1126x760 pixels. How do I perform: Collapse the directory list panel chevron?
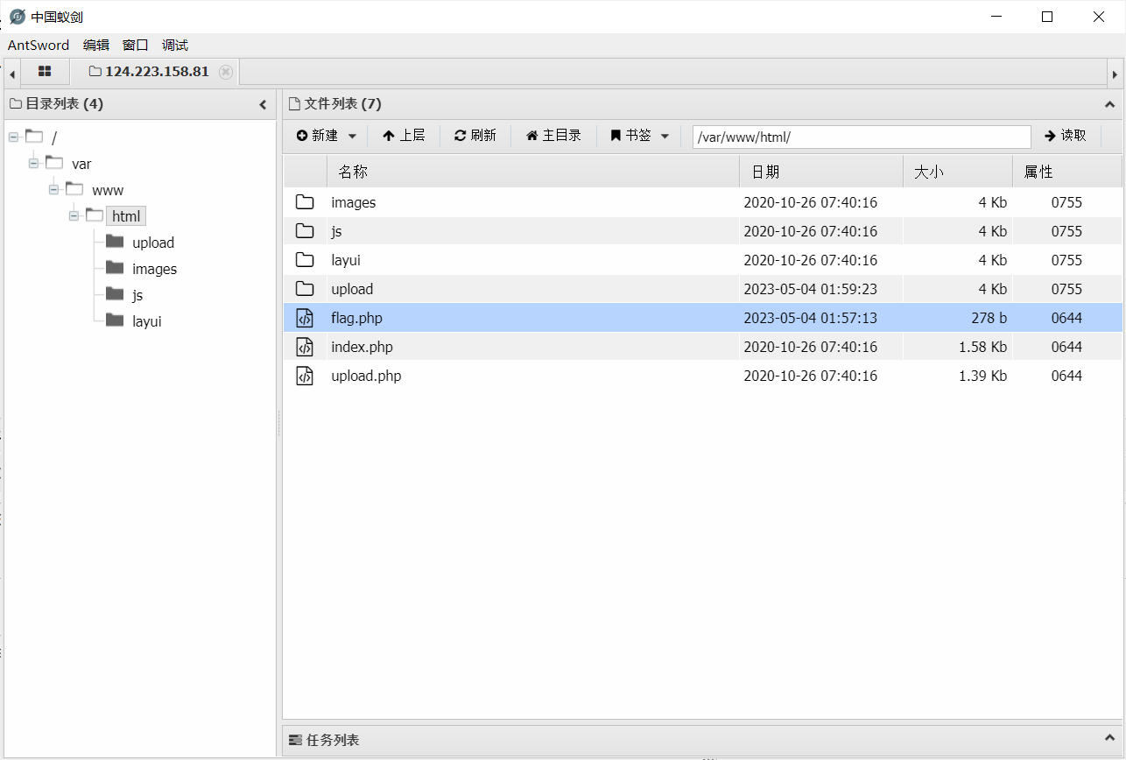tap(263, 104)
